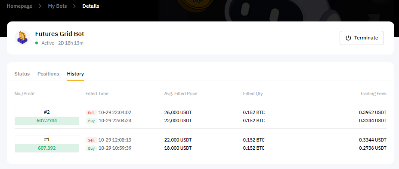This screenshot has height=169, width=399.
Task: Click the Buy tag in trade #2
Action: 91,121
